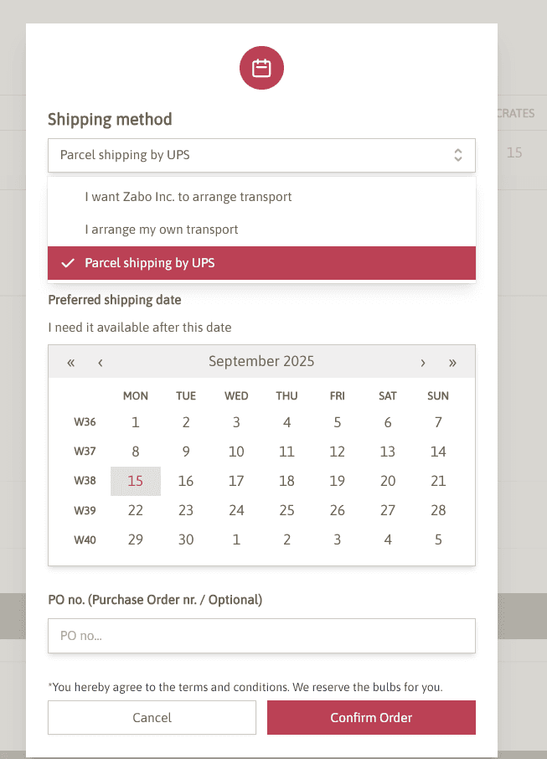The height and width of the screenshot is (759, 547).
Task: Cancel the order dialog
Action: [152, 717]
